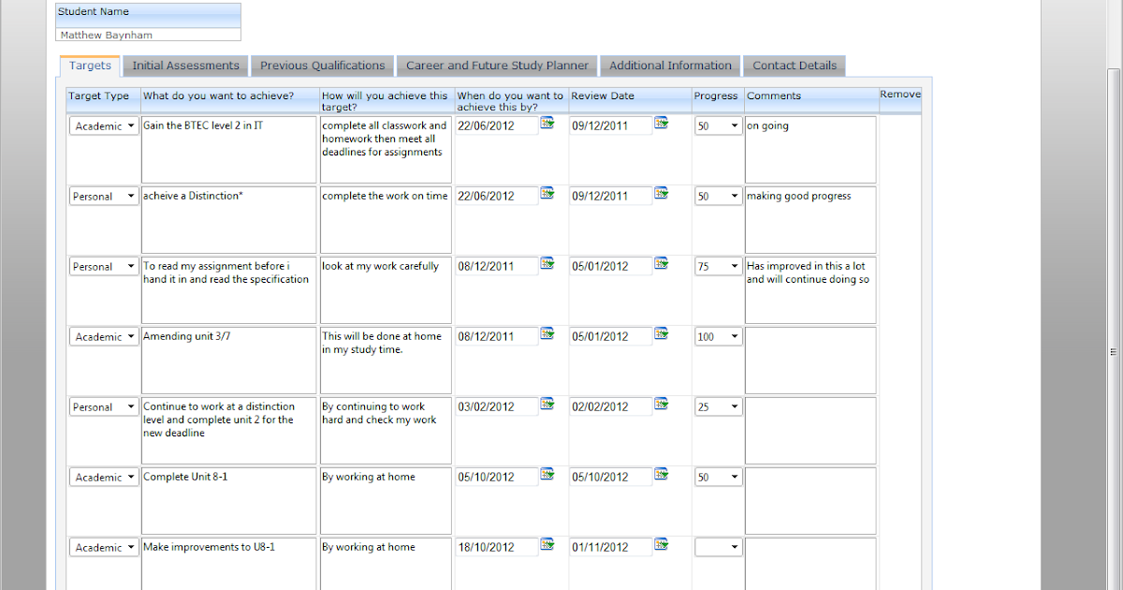Open calendar beside 03/02/2012 date
Screen dimensions: 1123x590
click(547, 404)
